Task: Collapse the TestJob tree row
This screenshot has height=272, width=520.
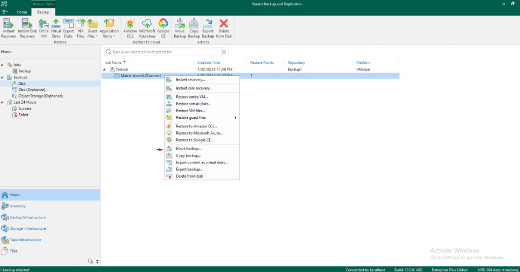Action: [x=105, y=69]
